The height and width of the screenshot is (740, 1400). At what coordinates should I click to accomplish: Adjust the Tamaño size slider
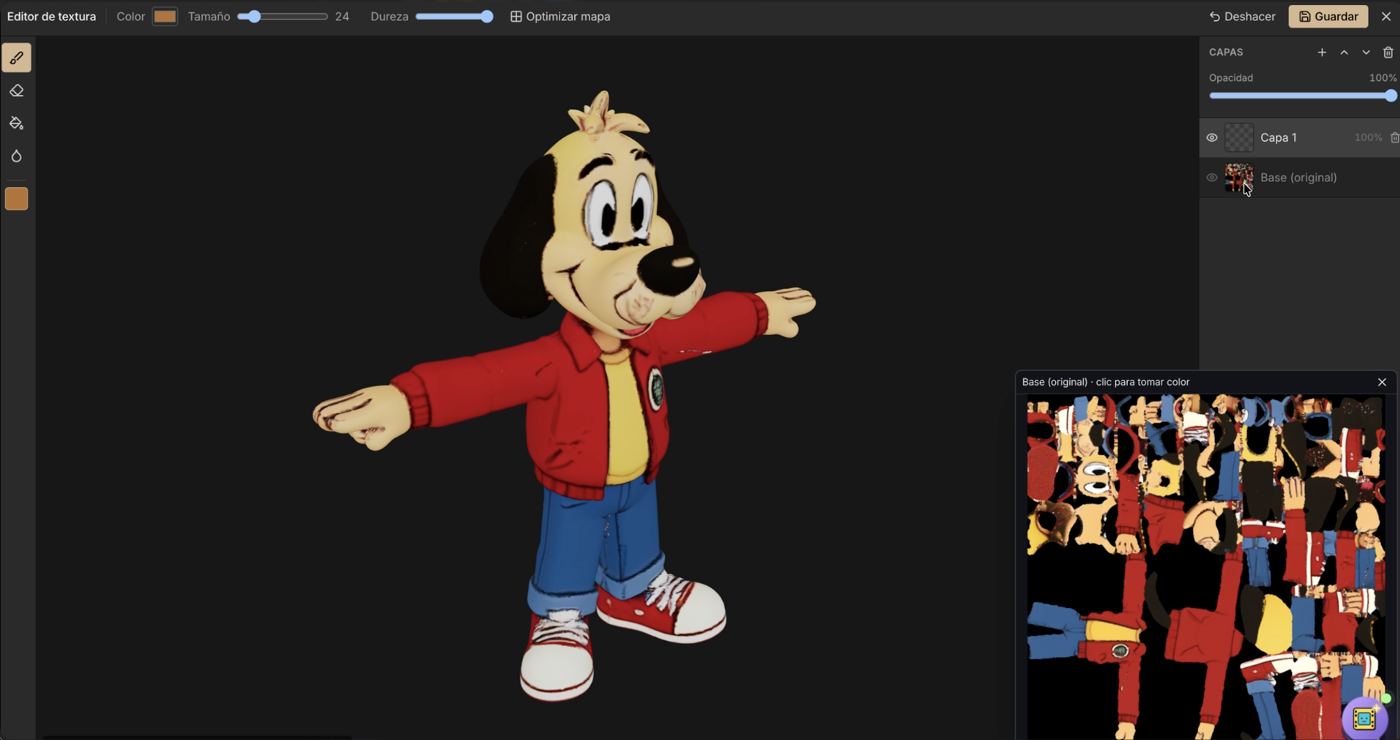coord(282,16)
